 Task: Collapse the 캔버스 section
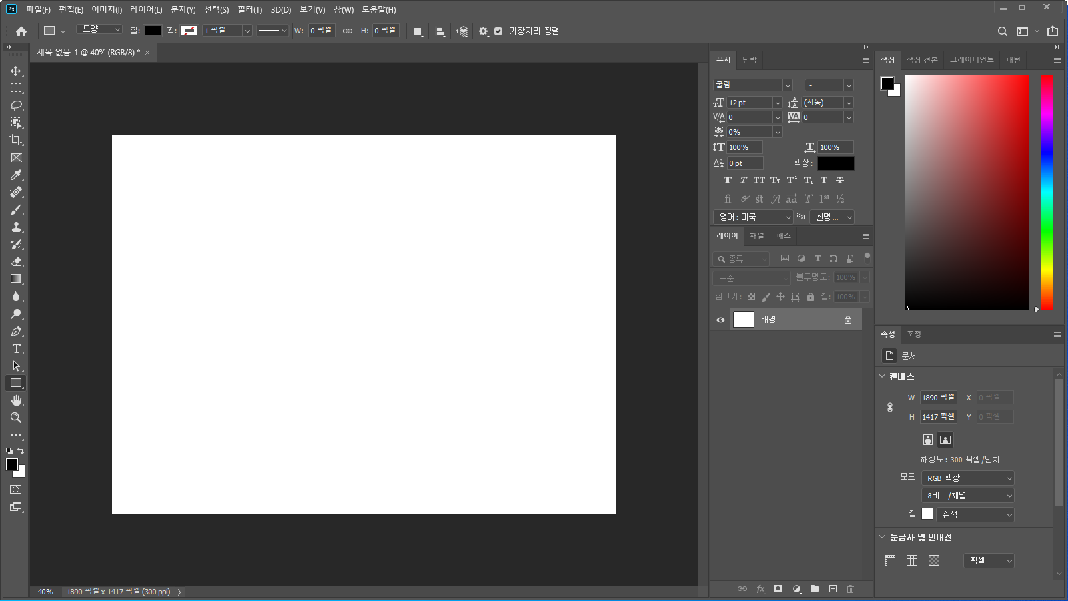point(882,376)
